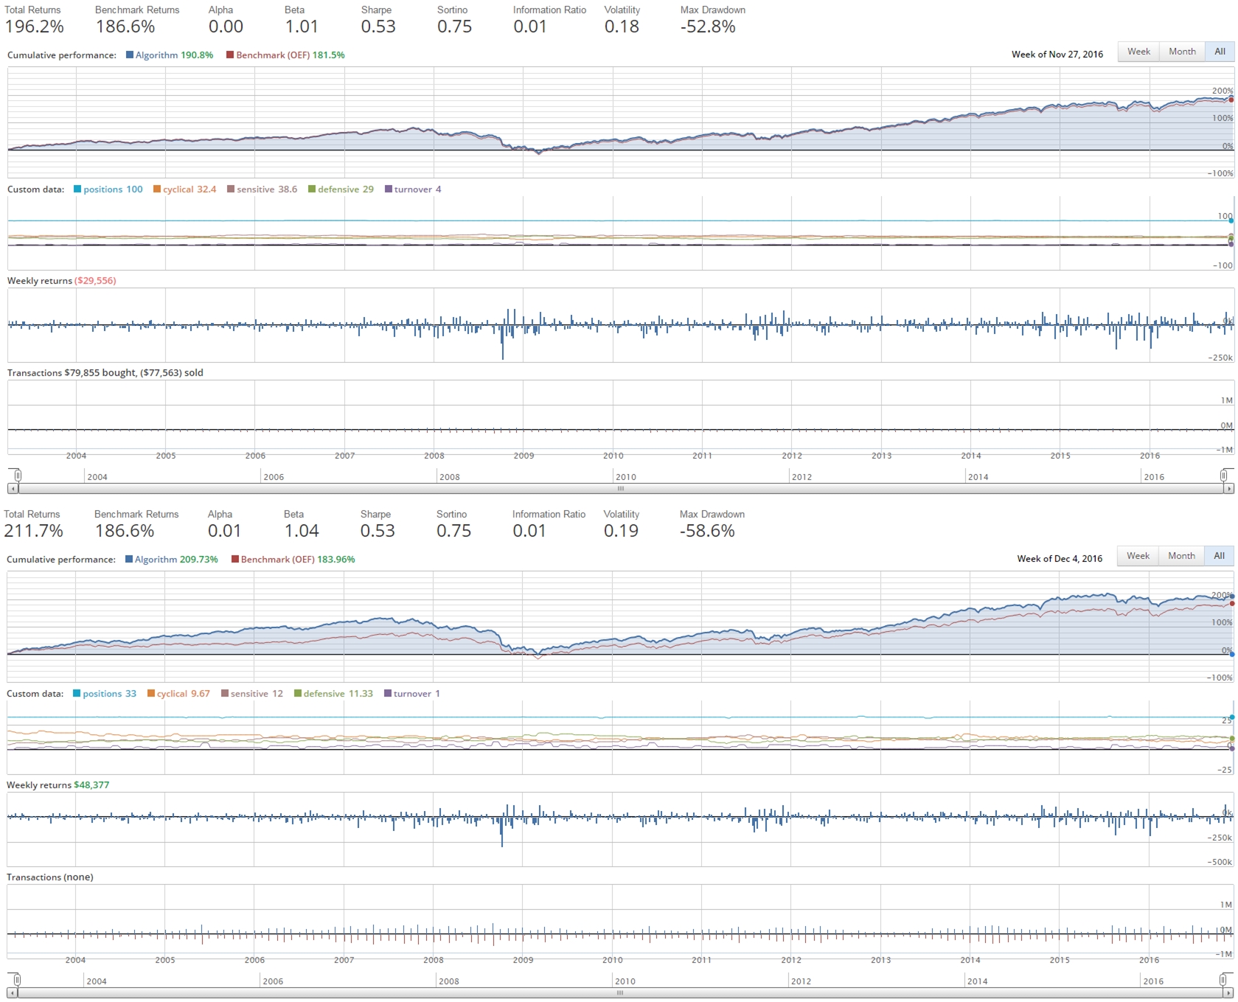
Task: Select Month view beside 'Week of Dec 4, 2016'
Action: (1181, 556)
